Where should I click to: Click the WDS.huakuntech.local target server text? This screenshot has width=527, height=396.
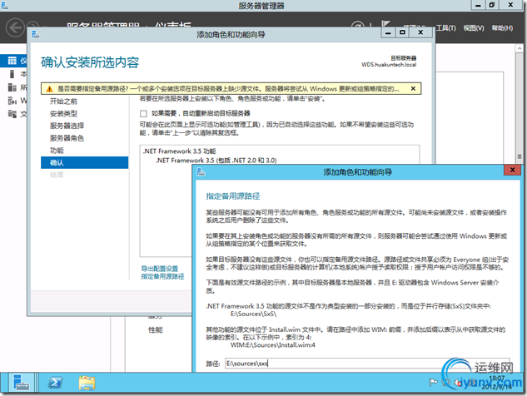coord(389,65)
